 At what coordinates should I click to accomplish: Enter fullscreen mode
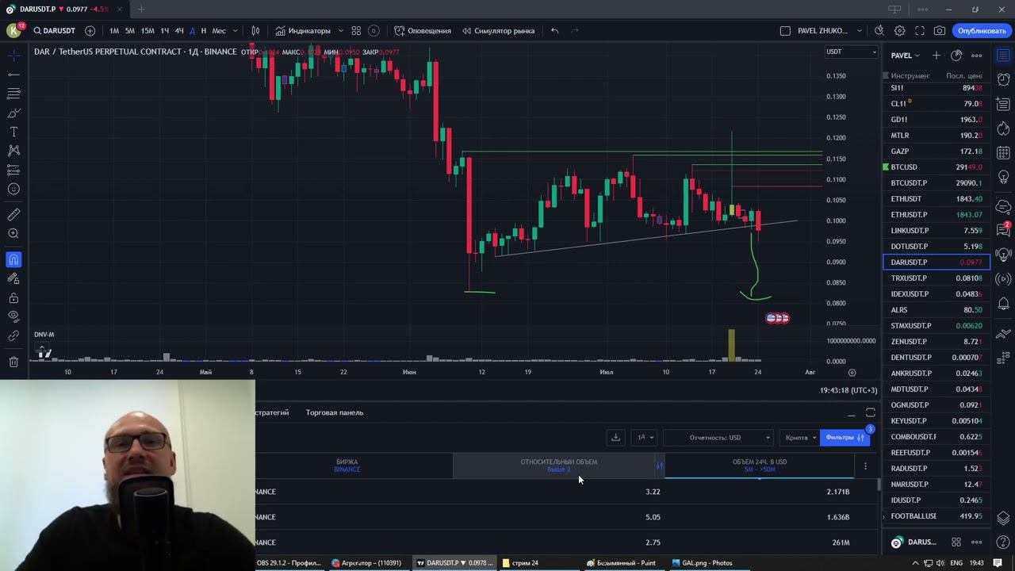920,31
